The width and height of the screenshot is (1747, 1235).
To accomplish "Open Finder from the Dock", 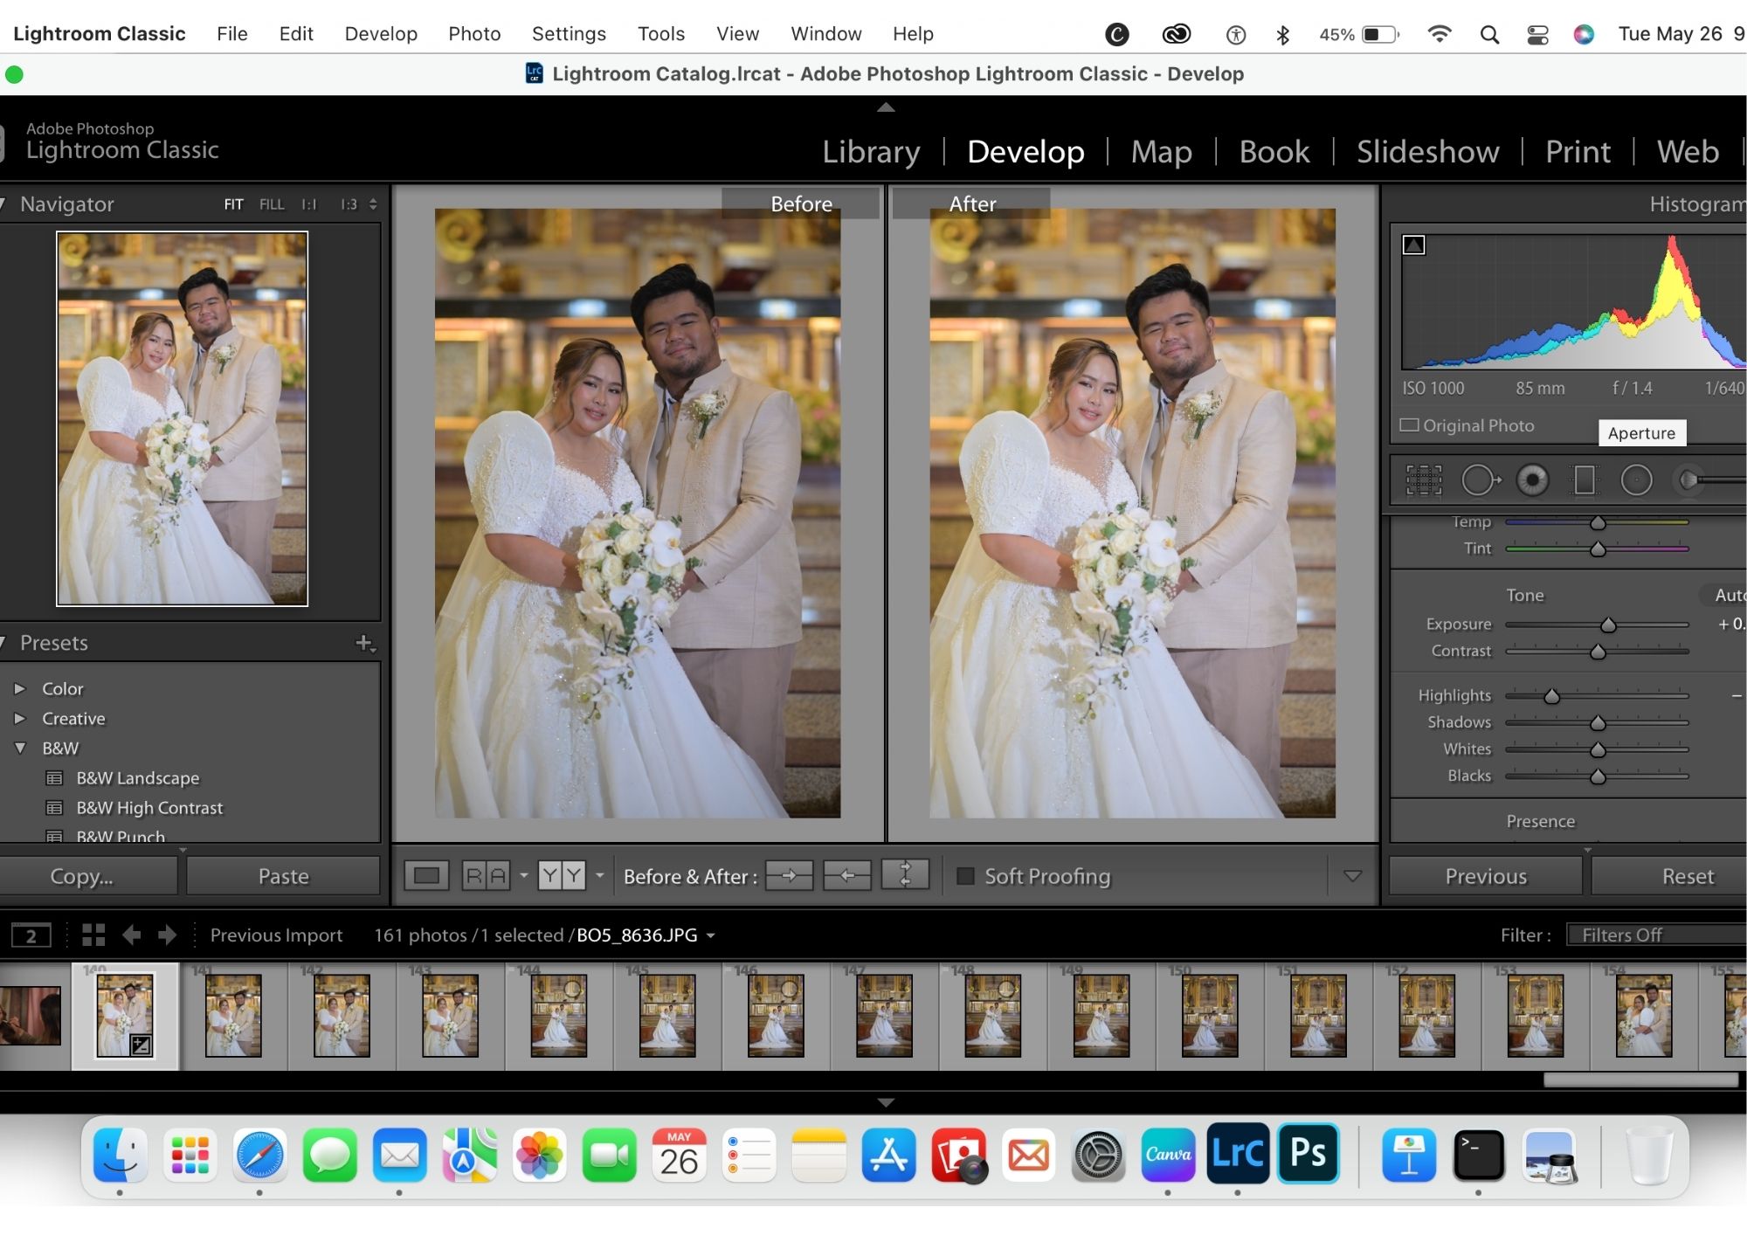I will point(120,1155).
